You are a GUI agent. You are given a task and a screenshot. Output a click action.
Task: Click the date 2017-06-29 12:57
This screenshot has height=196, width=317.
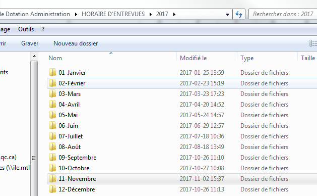tap(202, 126)
